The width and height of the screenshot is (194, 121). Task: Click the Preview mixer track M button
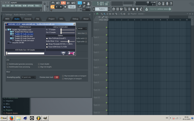(57, 77)
